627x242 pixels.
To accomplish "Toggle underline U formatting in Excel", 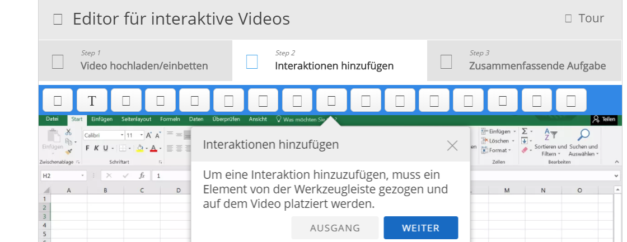I will (x=106, y=148).
